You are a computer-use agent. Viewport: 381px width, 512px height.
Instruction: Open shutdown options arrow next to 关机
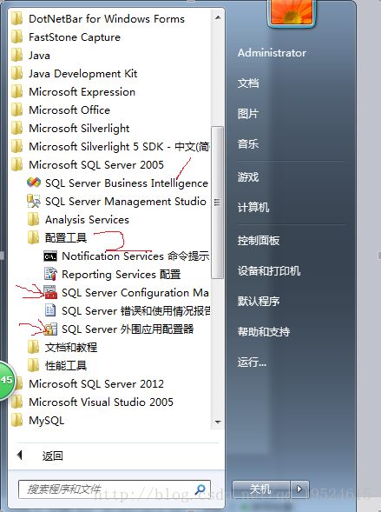(299, 489)
